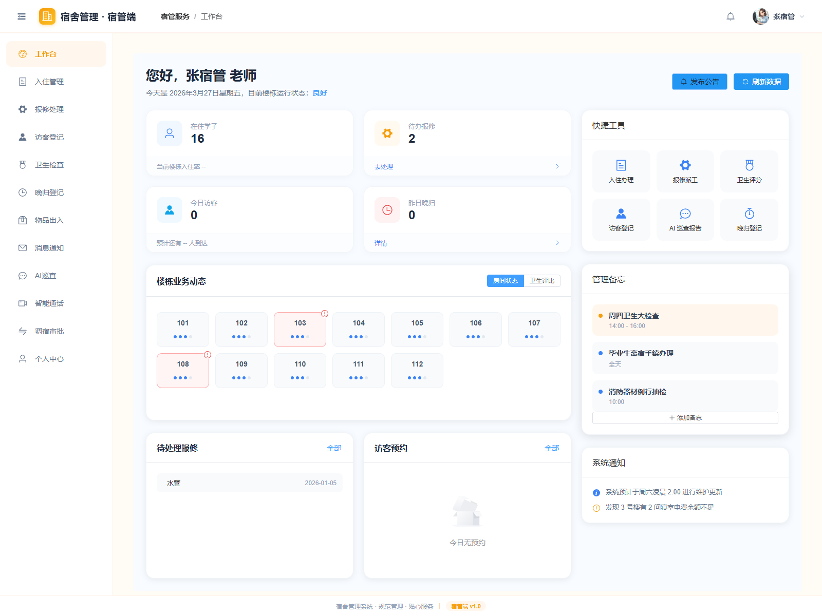Switch to the 卫生评比 toggle tab
The height and width of the screenshot is (616, 822).
click(542, 281)
